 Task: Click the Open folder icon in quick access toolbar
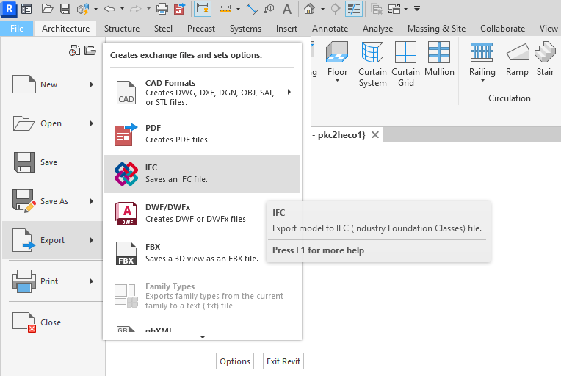tap(47, 9)
